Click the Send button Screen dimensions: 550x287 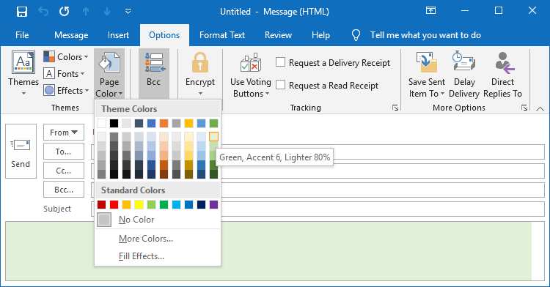click(21, 152)
